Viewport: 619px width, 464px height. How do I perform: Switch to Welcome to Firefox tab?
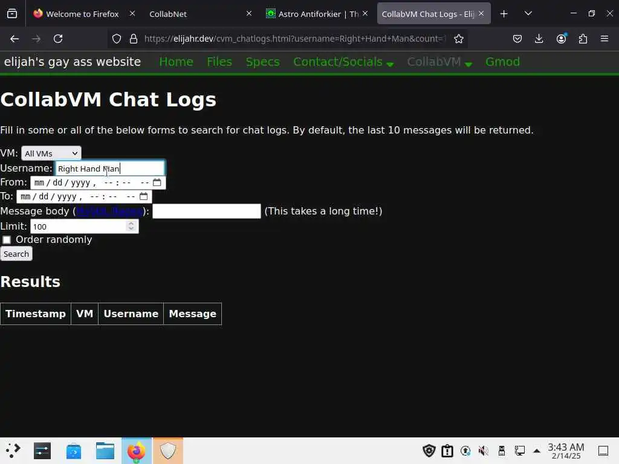(82, 14)
